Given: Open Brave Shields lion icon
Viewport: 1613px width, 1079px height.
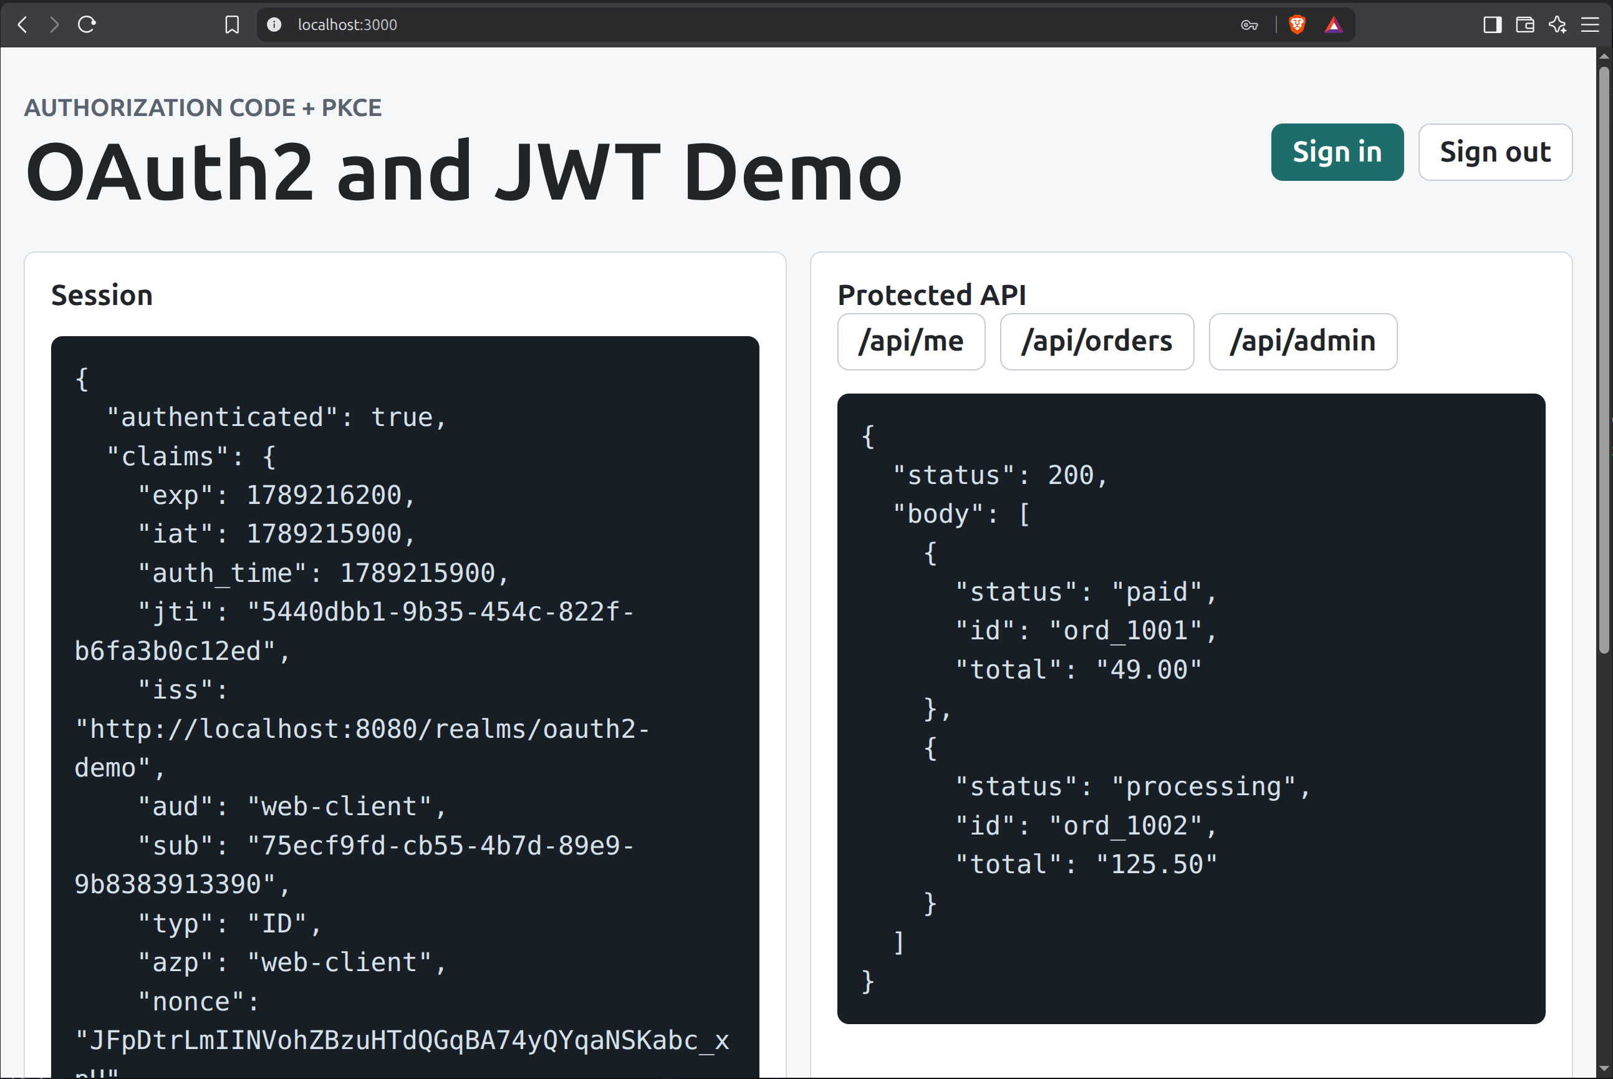Looking at the screenshot, I should 1298,26.
